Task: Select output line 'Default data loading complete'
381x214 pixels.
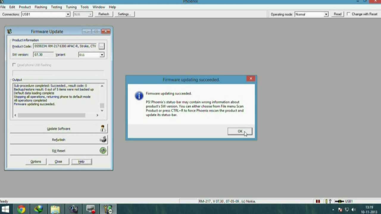Action: (34, 93)
